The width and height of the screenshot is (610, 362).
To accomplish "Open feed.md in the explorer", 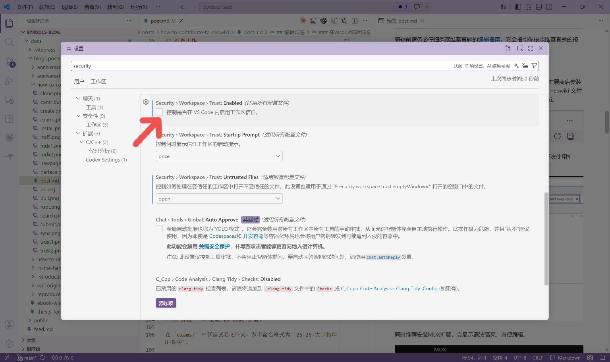I will [43, 329].
